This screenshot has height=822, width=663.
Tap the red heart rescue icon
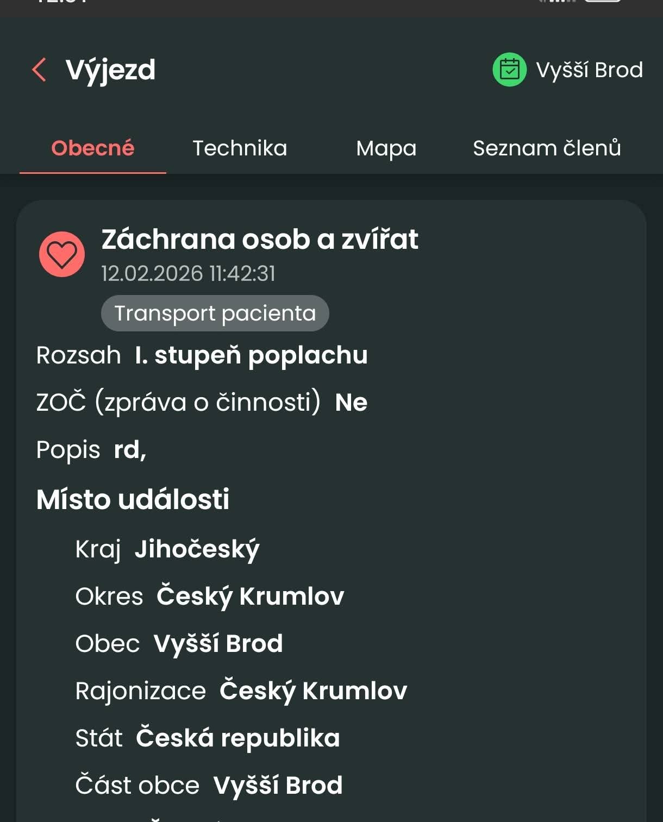point(62,254)
